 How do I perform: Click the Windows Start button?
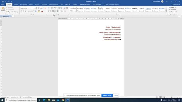tap(2, 100)
